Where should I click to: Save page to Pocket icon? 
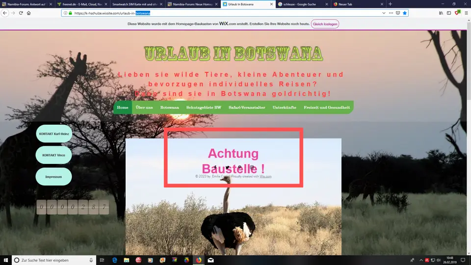(x=398, y=13)
